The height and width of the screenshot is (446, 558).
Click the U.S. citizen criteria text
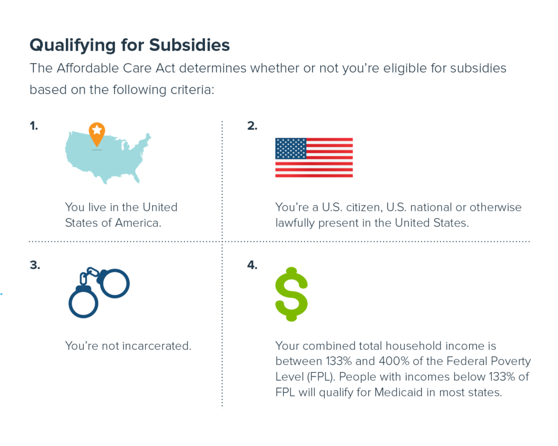(x=398, y=215)
